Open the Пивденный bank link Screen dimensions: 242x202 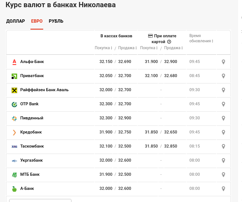32,118
